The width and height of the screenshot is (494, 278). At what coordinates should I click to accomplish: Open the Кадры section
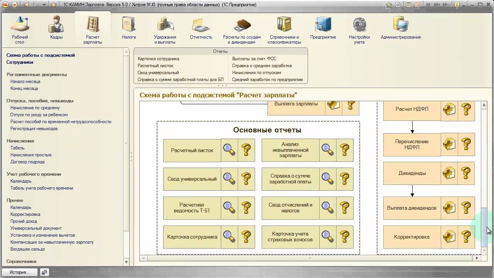(x=56, y=28)
